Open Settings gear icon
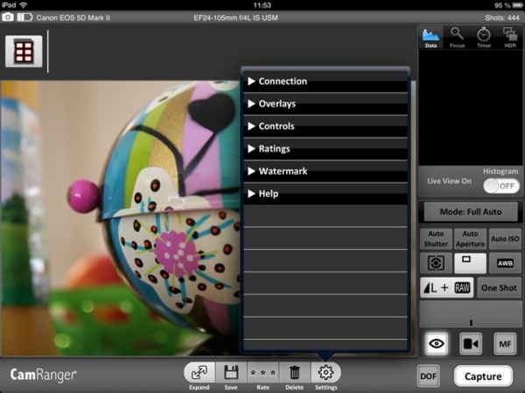 point(325,373)
